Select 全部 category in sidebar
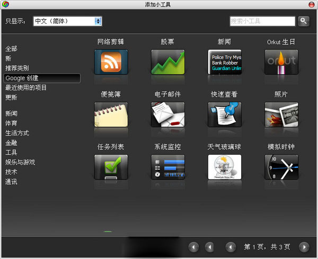This screenshot has height=259, width=318. (12, 49)
